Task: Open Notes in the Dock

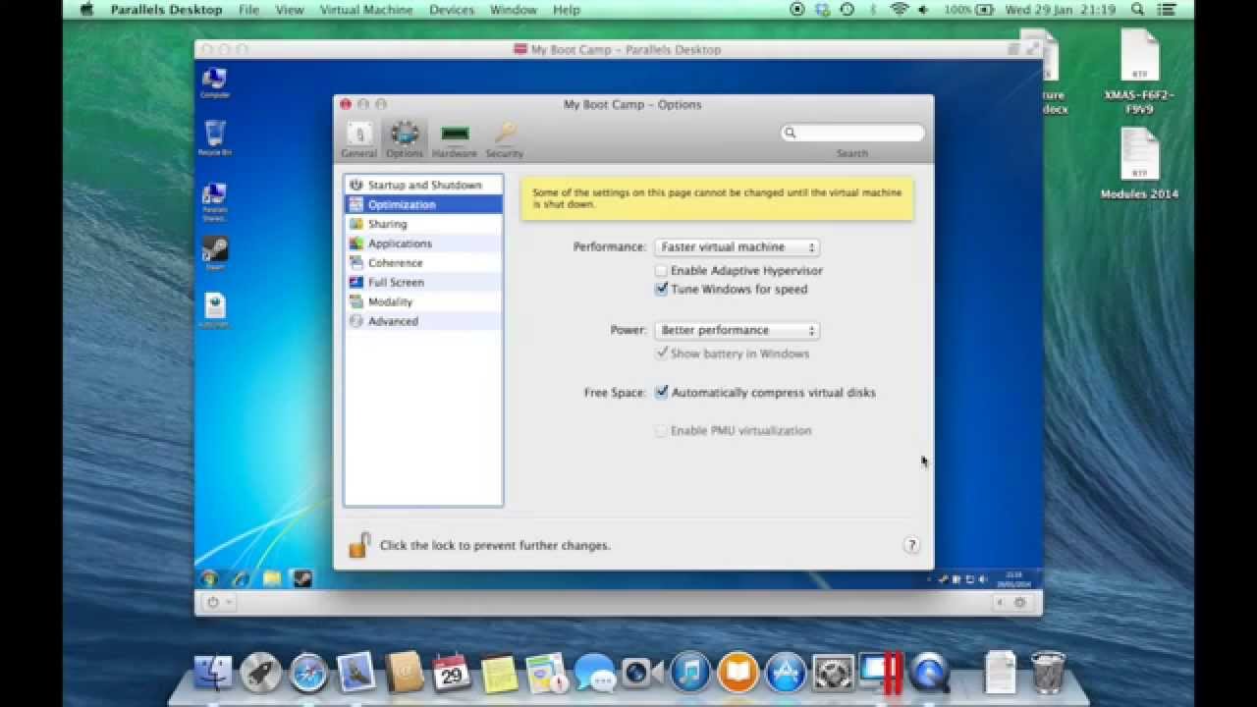Action: (x=500, y=673)
